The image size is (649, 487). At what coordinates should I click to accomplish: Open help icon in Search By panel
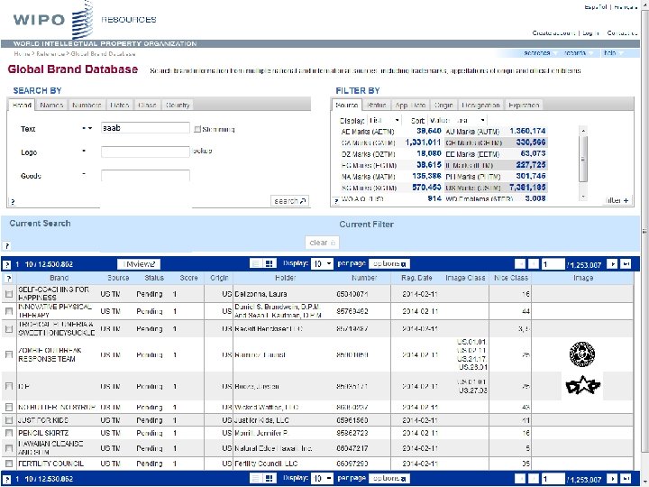pos(13,202)
